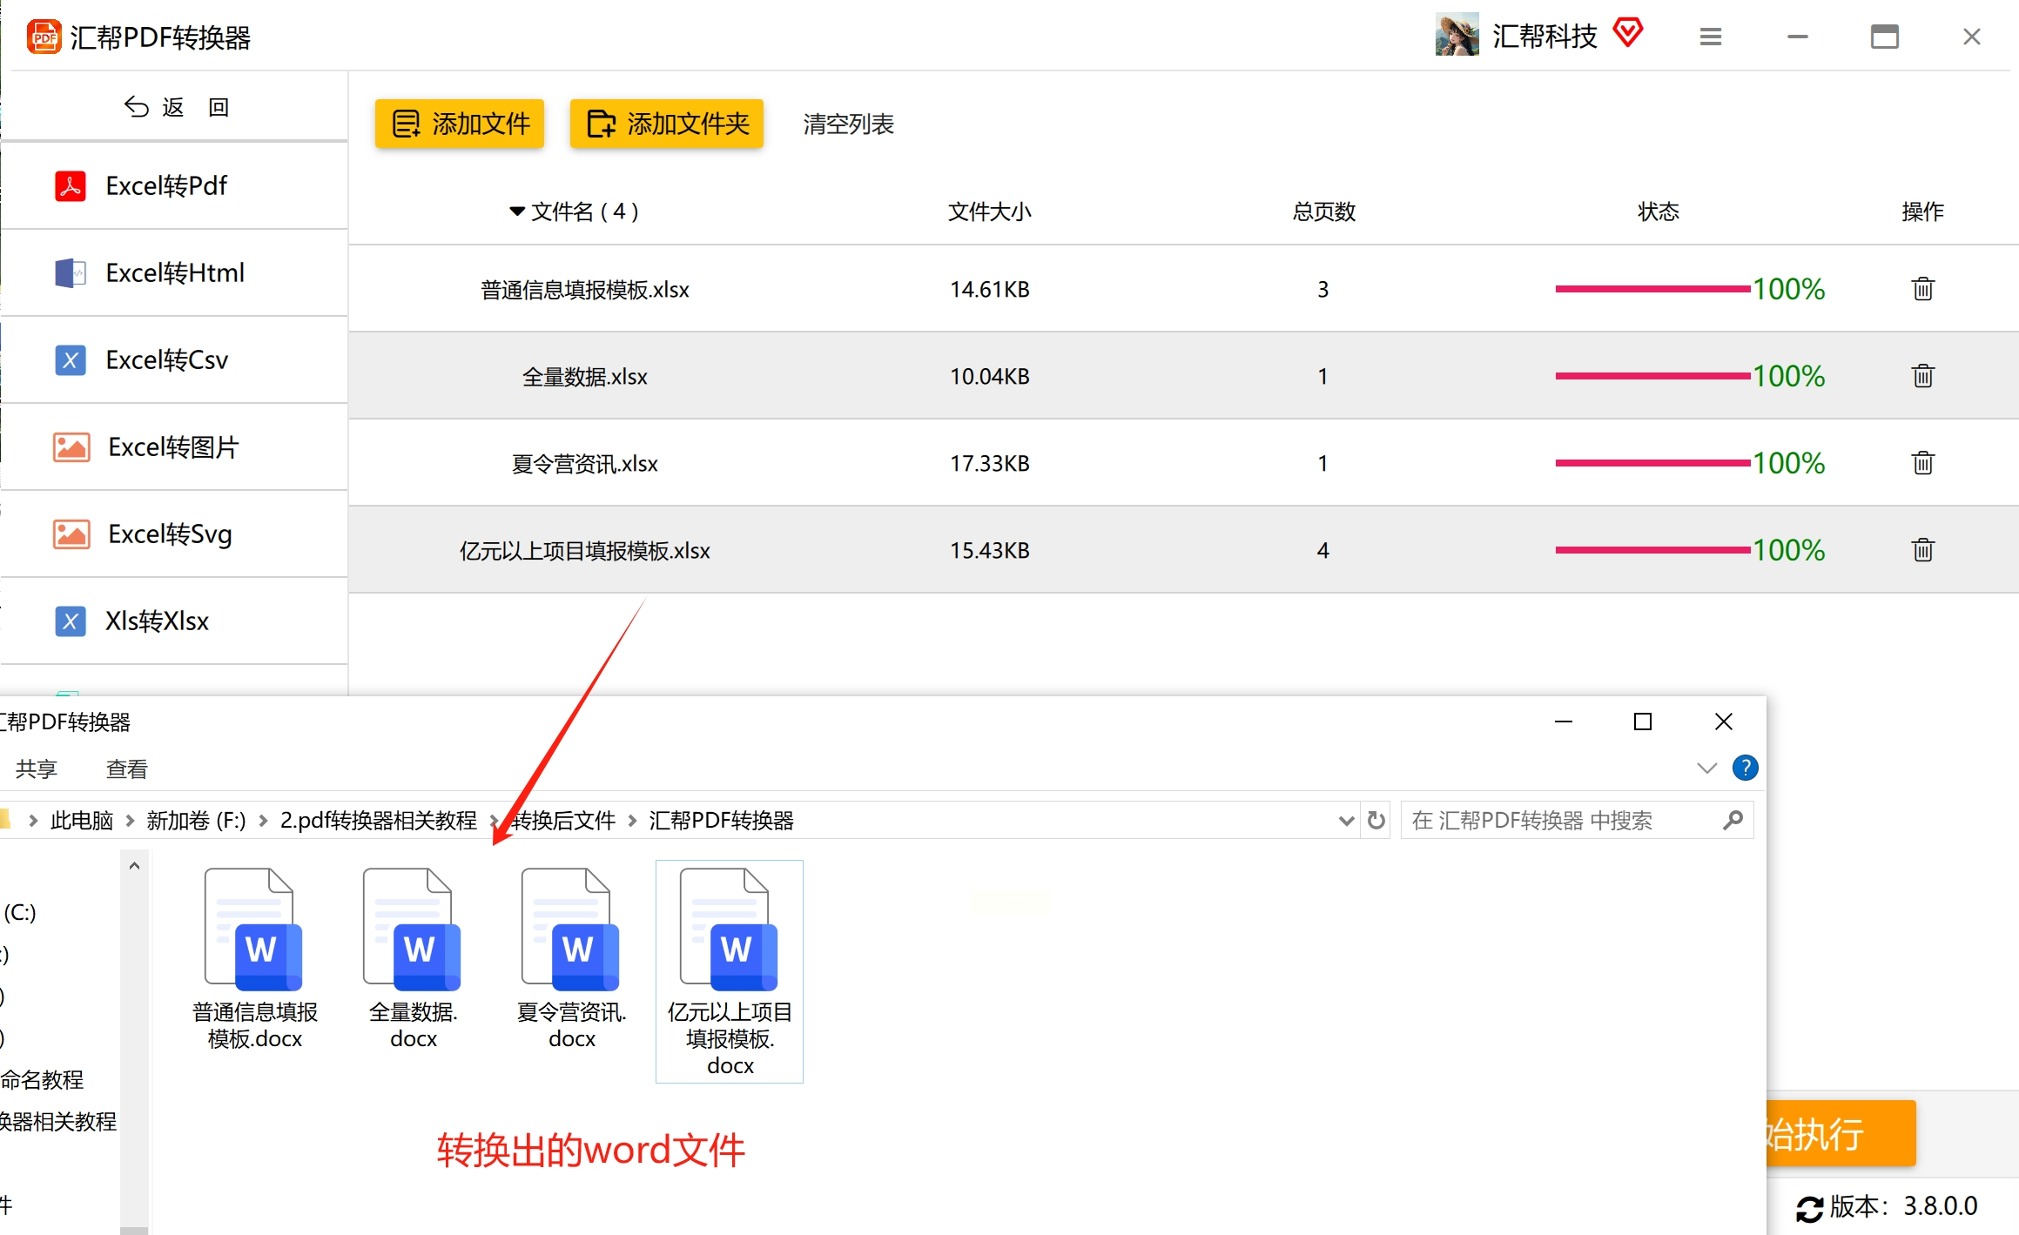Image resolution: width=2019 pixels, height=1235 pixels.
Task: Toggle sort arrow on 文件名 column
Action: click(x=517, y=211)
